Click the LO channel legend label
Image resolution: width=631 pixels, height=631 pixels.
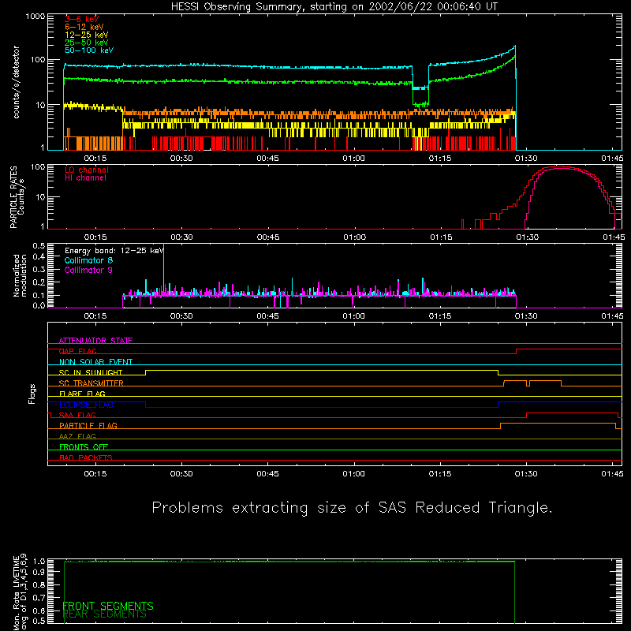pos(87,170)
